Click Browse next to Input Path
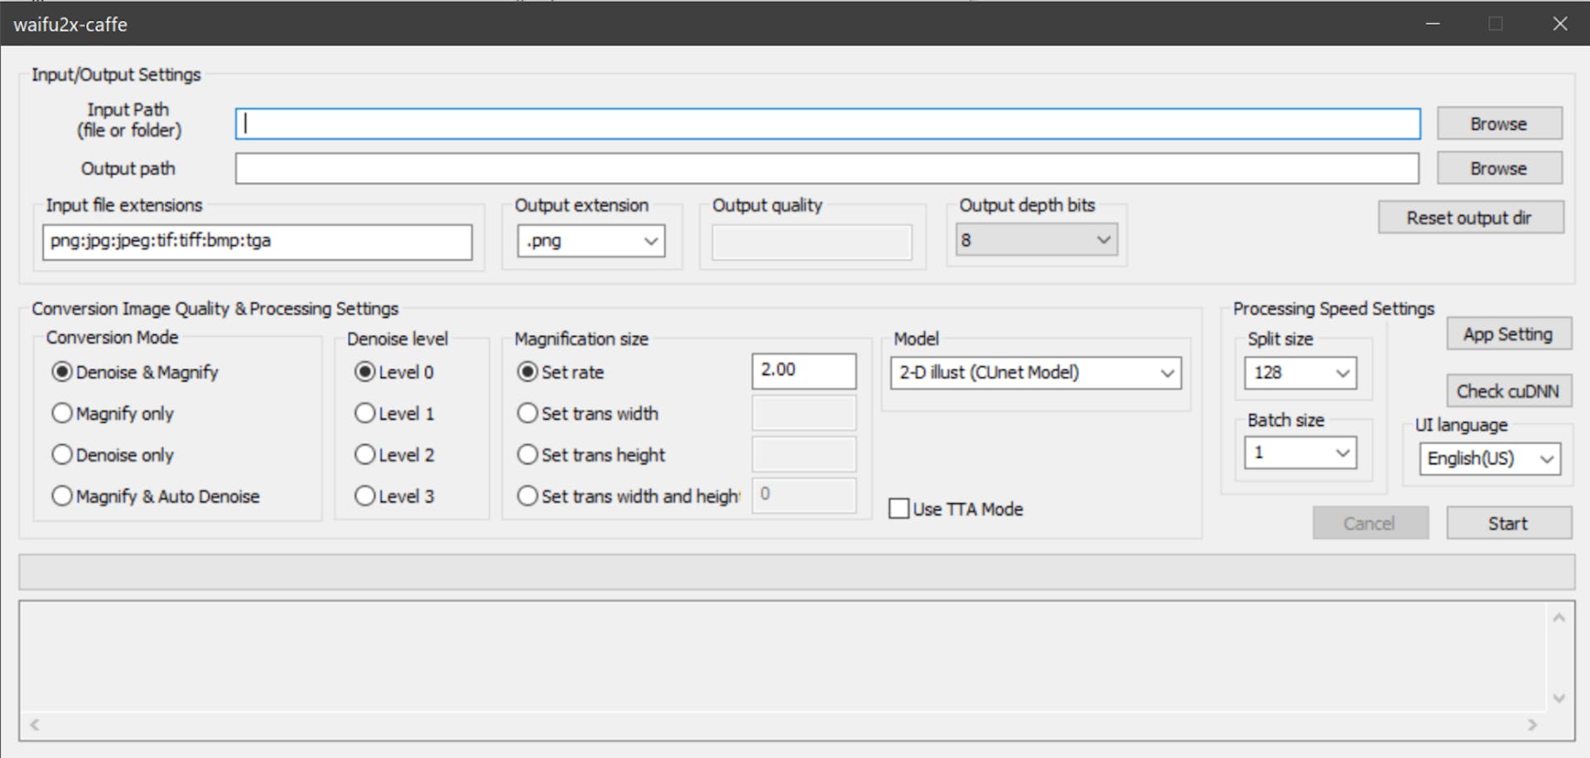Screen dimensions: 1590x758 point(1500,123)
